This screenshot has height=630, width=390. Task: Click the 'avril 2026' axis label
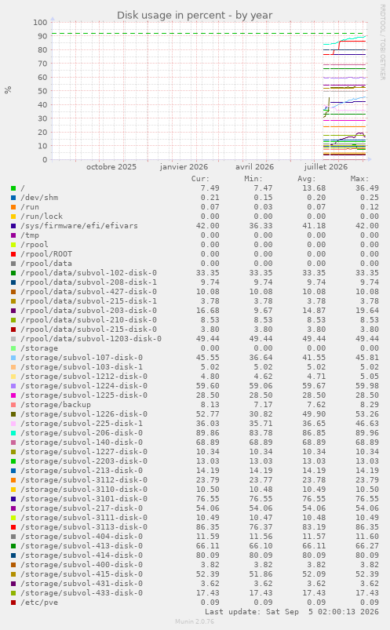[x=254, y=167]
